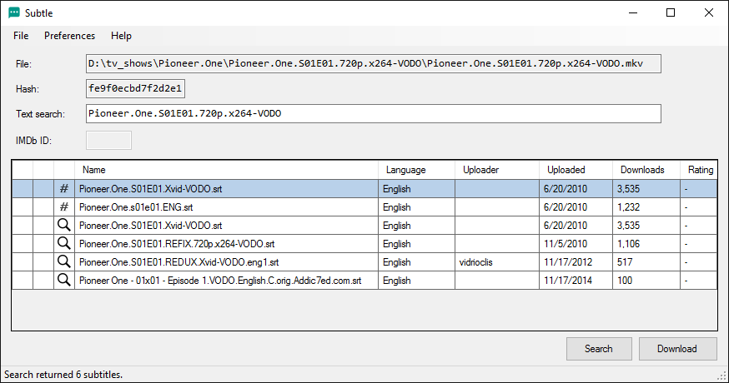Sort by Downloads column header
Viewport: 729px width, 383px height.
pyautogui.click(x=646, y=170)
